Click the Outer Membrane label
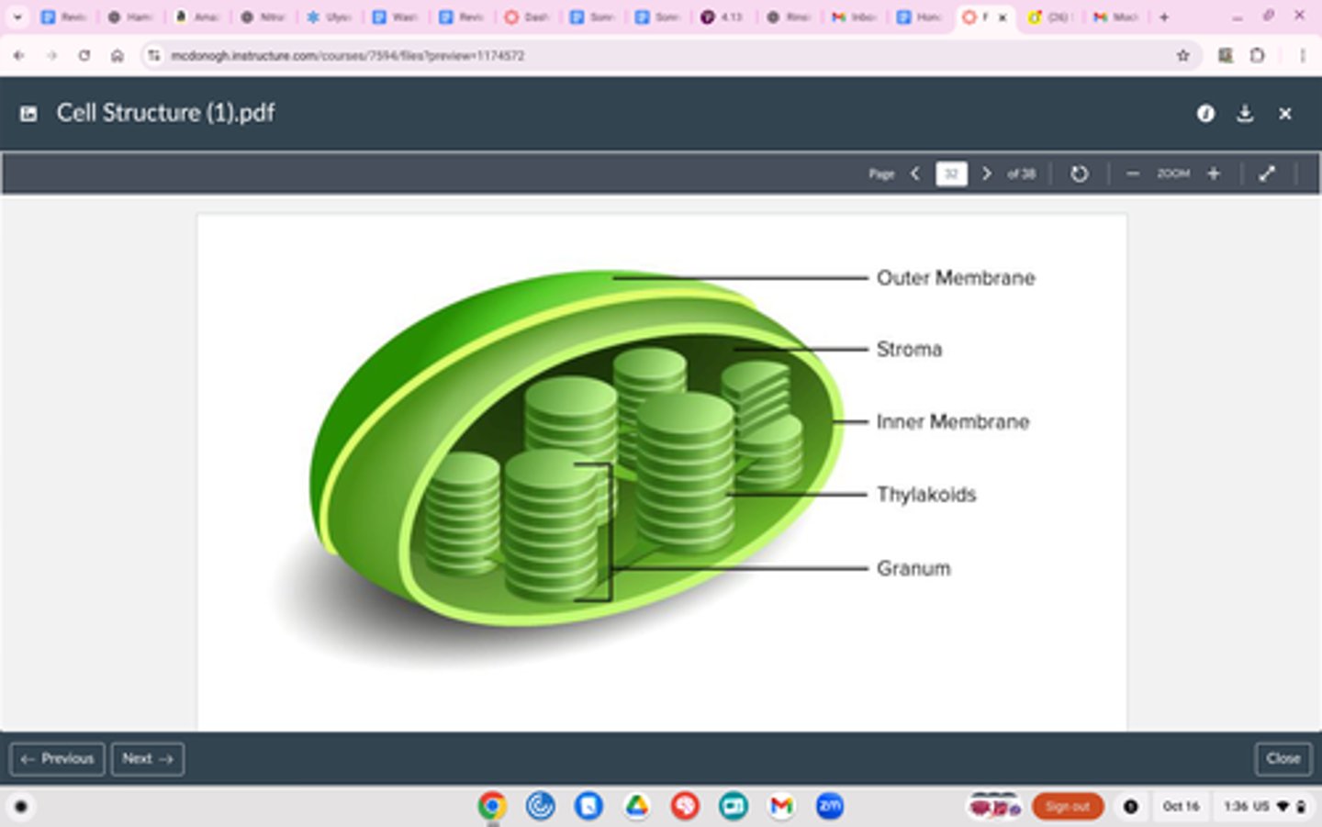This screenshot has height=827, width=1322. (956, 278)
